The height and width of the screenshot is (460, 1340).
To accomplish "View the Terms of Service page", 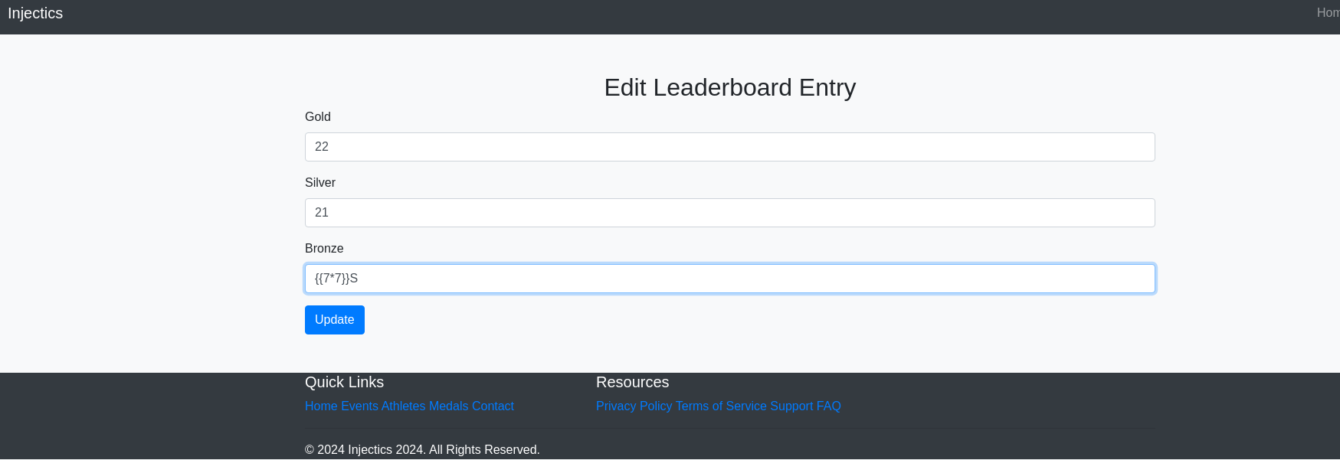I will pyautogui.click(x=721, y=406).
